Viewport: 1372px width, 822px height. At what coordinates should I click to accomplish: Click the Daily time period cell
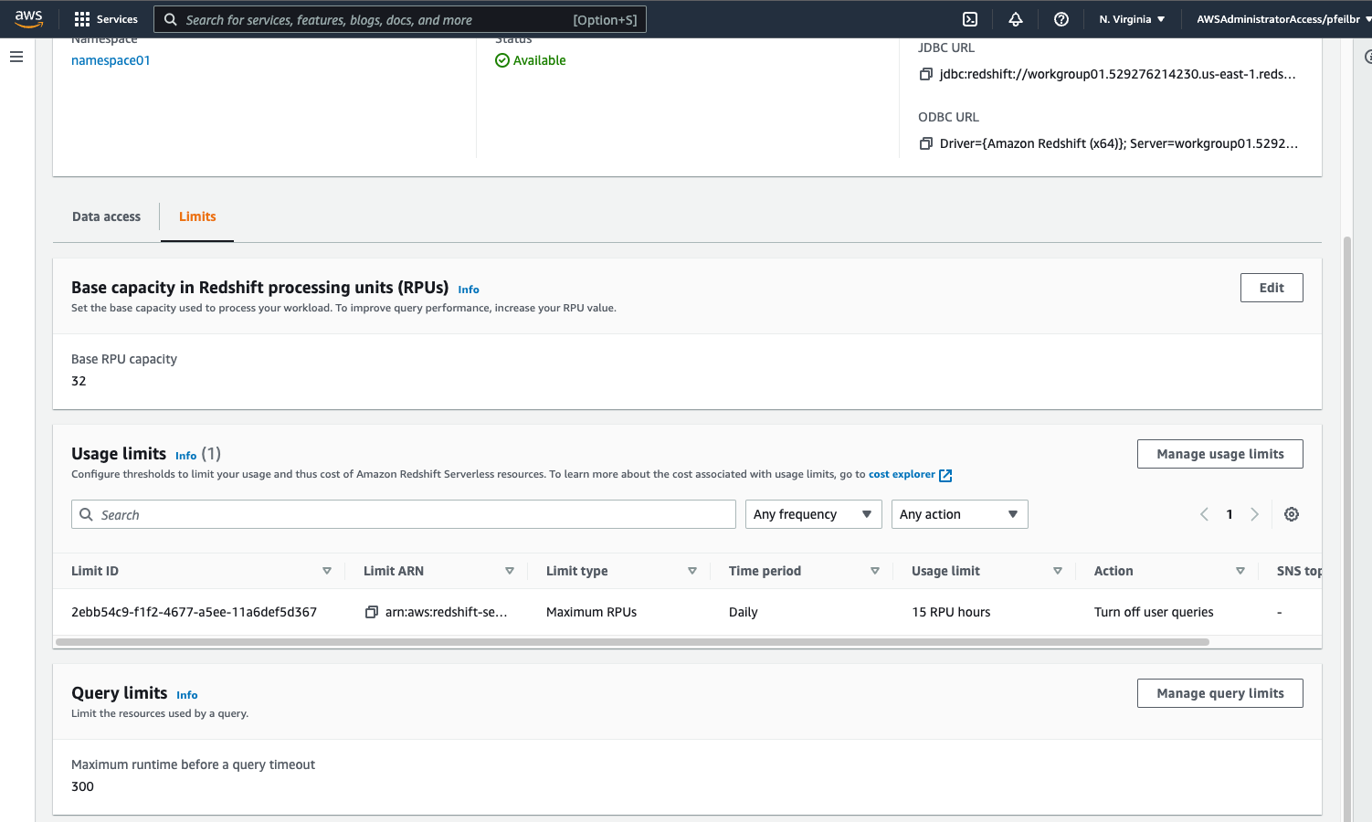pyautogui.click(x=744, y=612)
